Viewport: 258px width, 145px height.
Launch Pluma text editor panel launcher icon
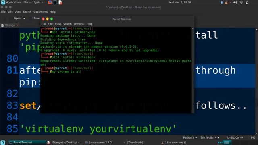pyautogui.click(x=60, y=2)
